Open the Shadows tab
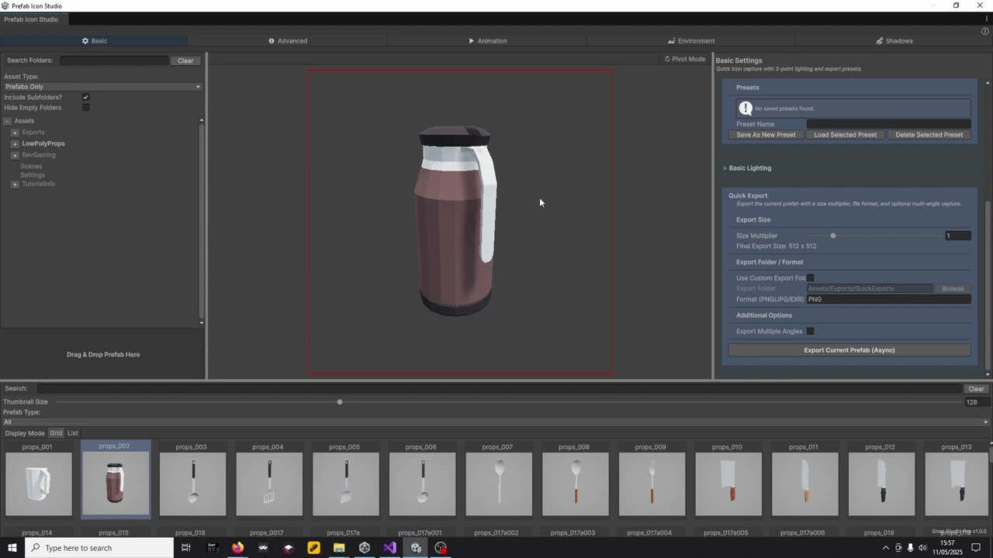 click(x=894, y=40)
